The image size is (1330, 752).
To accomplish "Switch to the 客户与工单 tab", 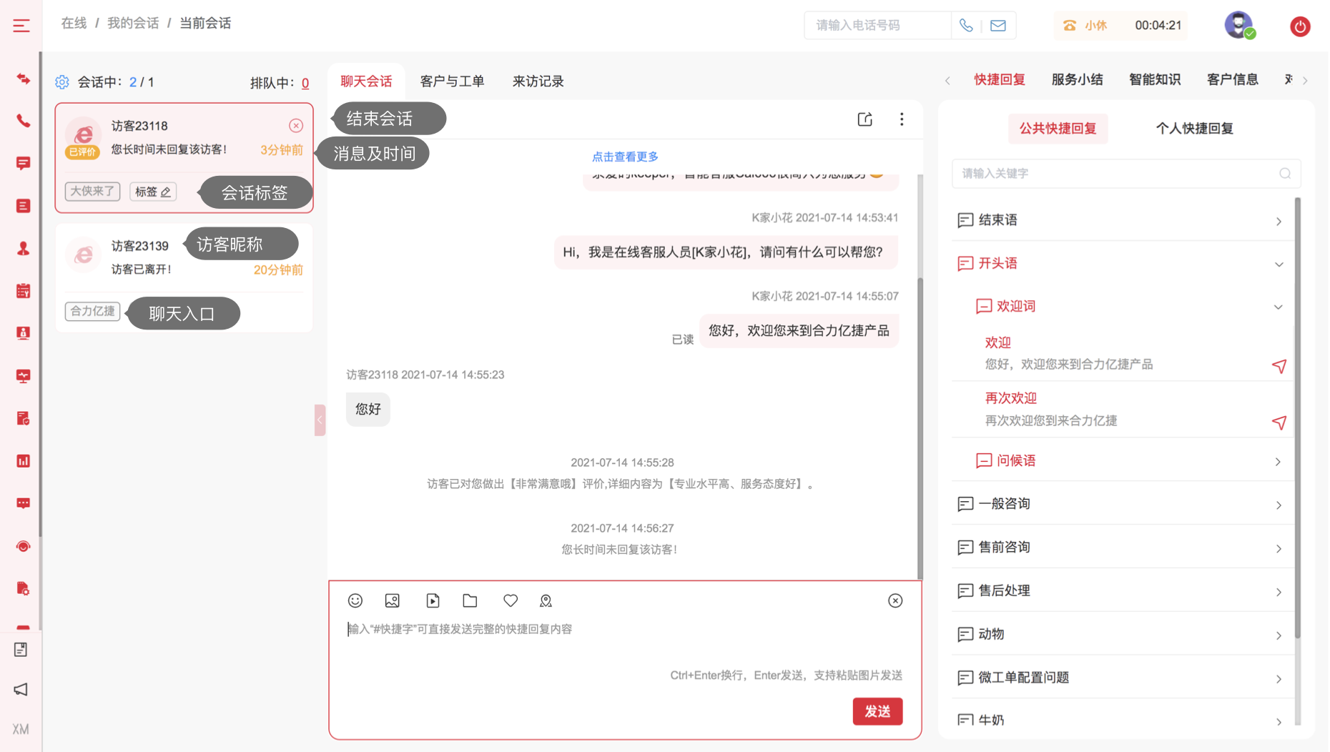I will pyautogui.click(x=452, y=81).
